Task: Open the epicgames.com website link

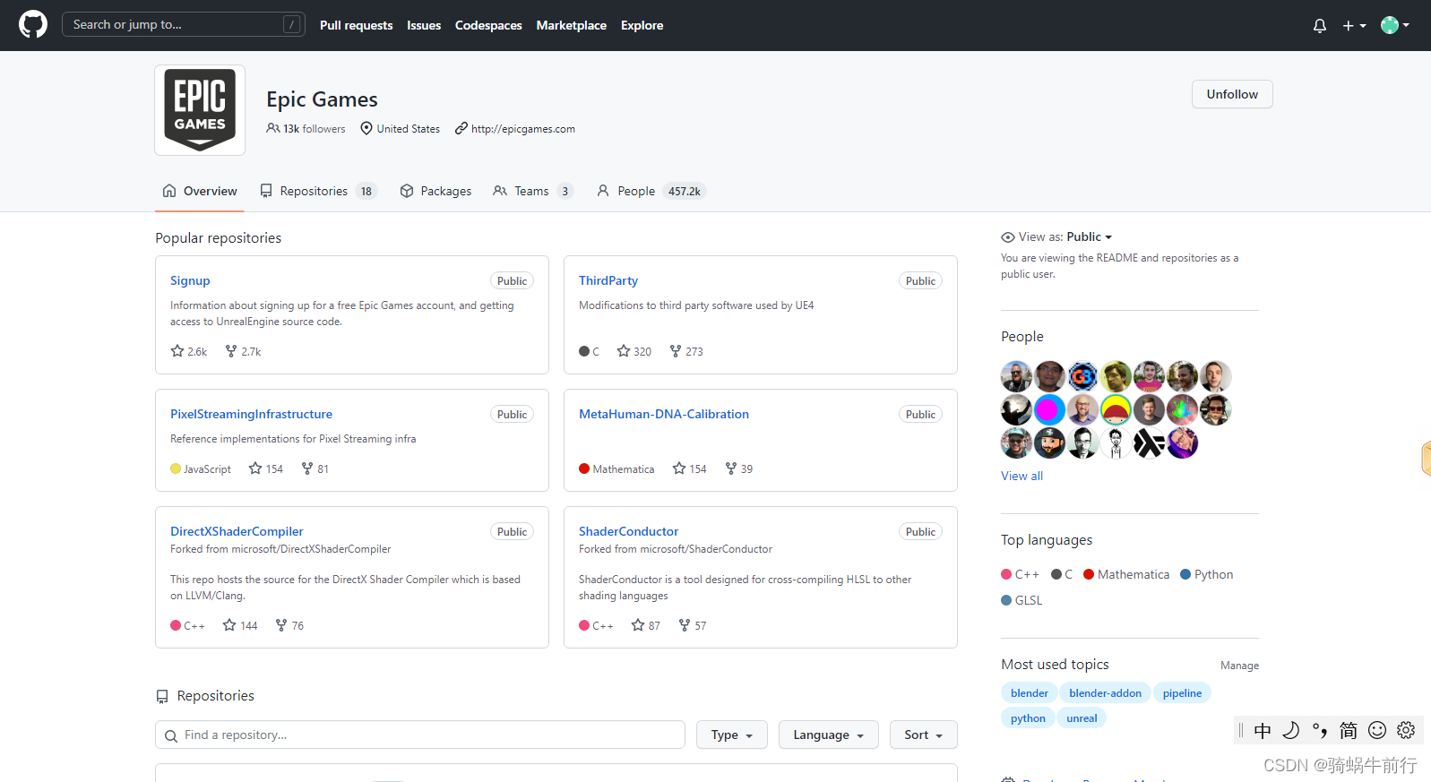Action: pos(523,129)
